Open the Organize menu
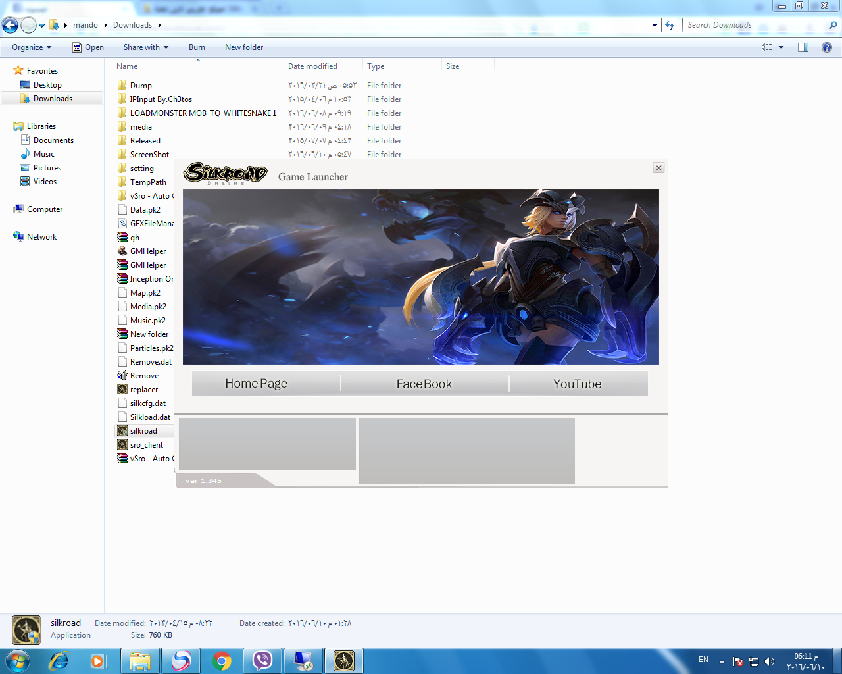Image resolution: width=842 pixels, height=674 pixels. coord(32,47)
